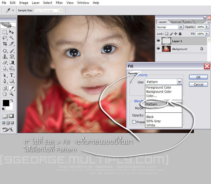Choose Pattern in the Use list

(x=164, y=104)
